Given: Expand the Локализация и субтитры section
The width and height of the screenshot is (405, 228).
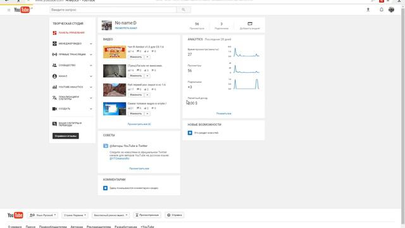Looking at the screenshot, I should 91,98.
